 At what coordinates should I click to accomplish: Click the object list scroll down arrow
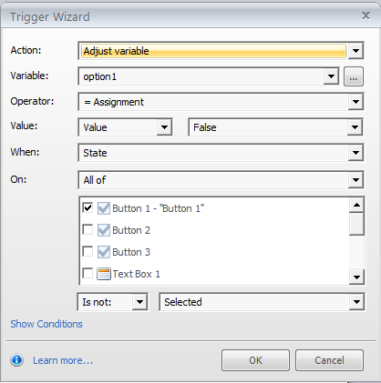pos(356,277)
